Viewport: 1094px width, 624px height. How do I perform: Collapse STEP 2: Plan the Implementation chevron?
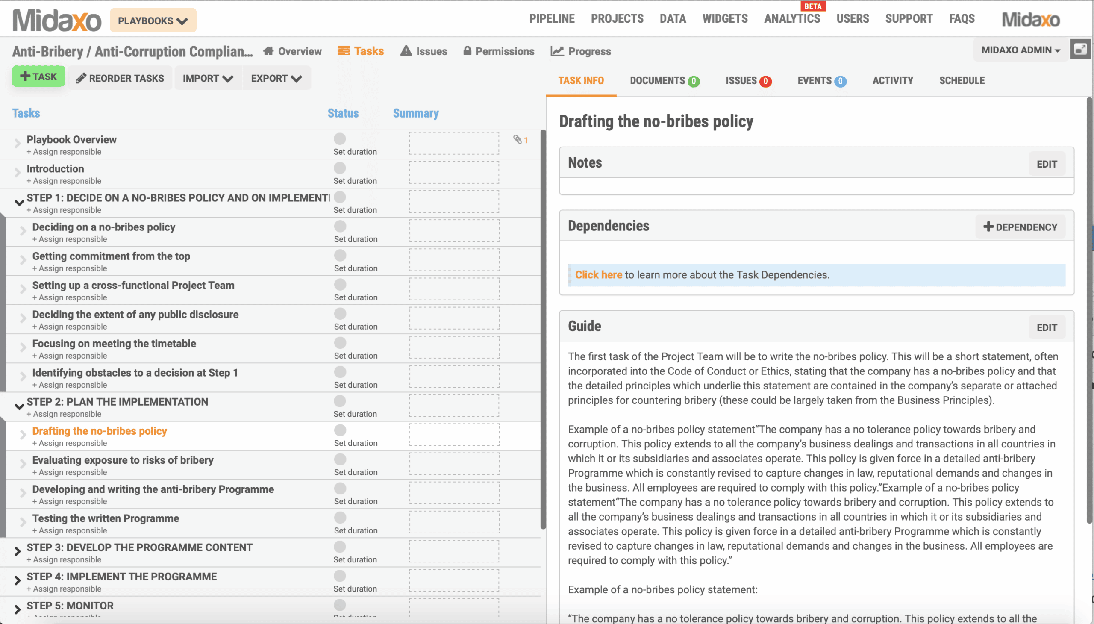point(19,406)
